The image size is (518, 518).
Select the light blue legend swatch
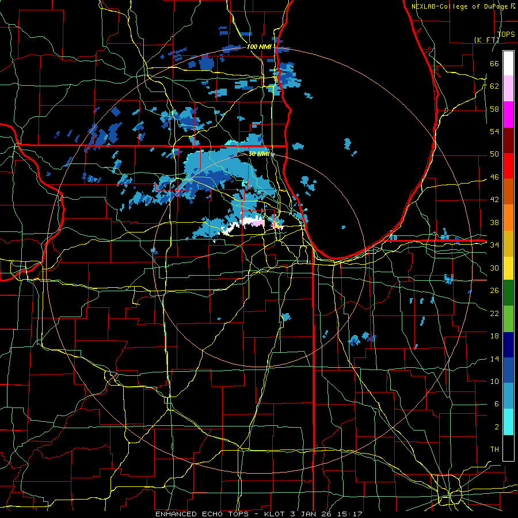pos(508,396)
